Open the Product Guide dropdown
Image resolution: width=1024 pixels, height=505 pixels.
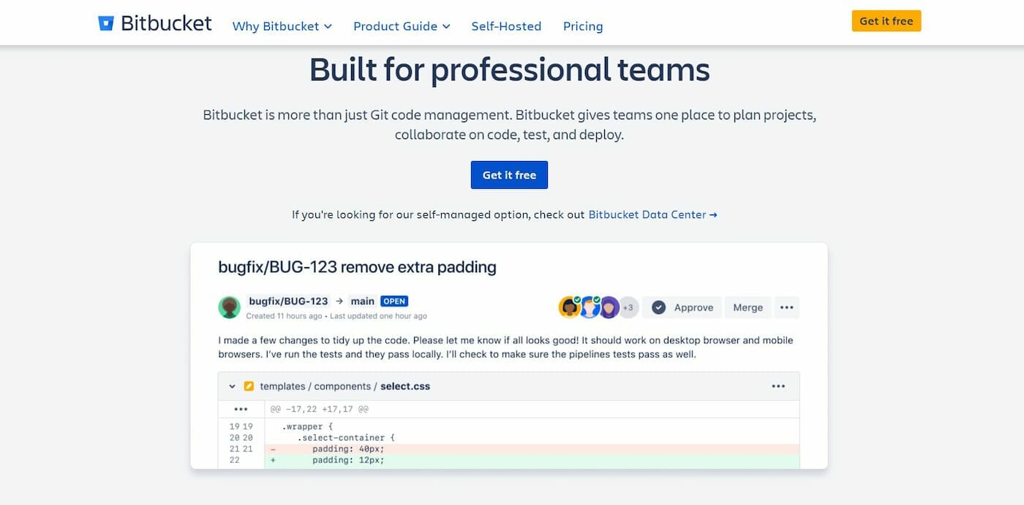402,26
